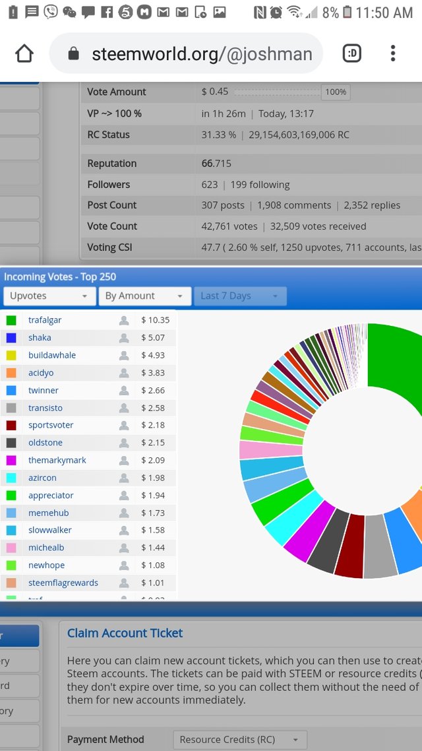
Task: Click the Incoming Votes - Top 250 title
Action: 60,277
